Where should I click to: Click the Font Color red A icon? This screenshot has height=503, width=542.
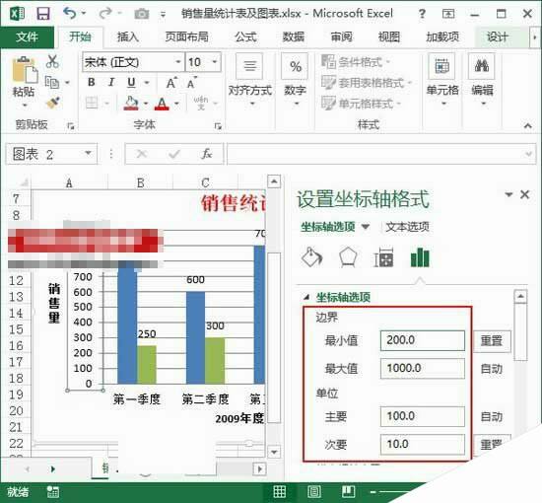point(162,104)
